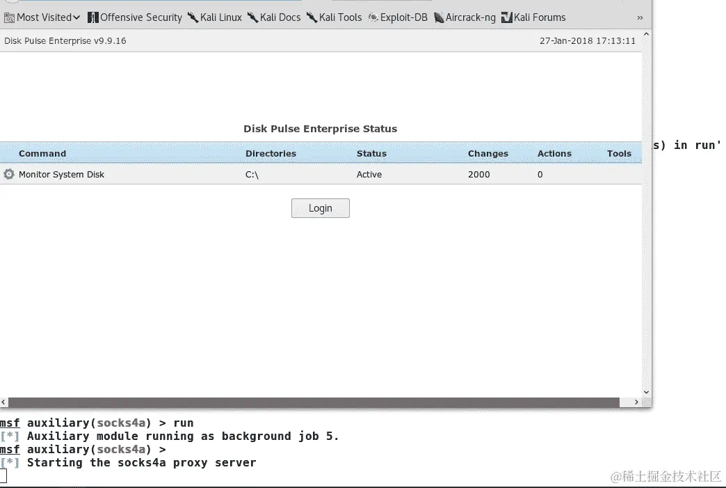This screenshot has height=488, width=726.
Task: Click the horizontal scrollbar thumb
Action: pyautogui.click(x=314, y=402)
